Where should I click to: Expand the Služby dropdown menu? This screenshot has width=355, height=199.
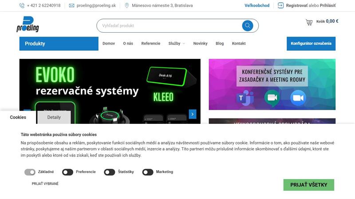click(x=177, y=43)
